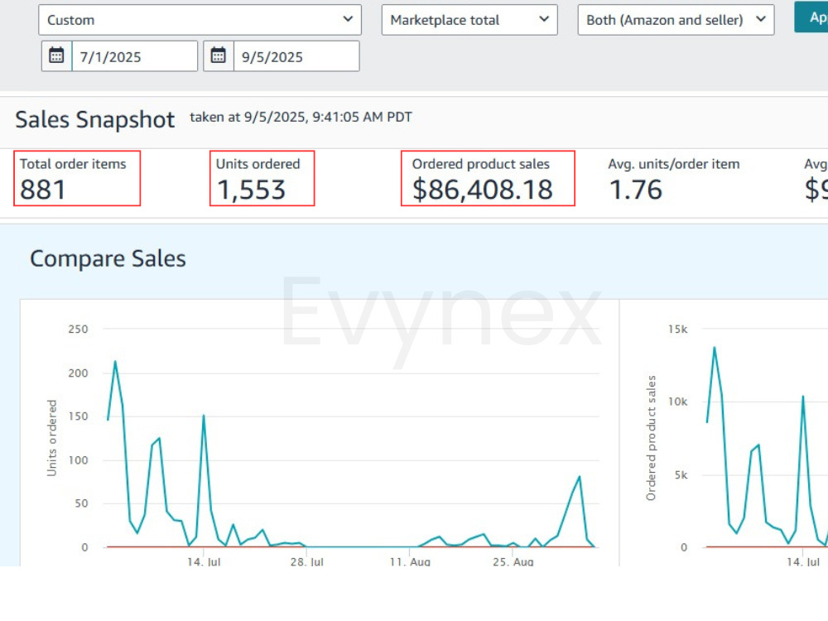Screen dimensions: 828x621
Task: Open the end date calendar icon
Action: 218,55
